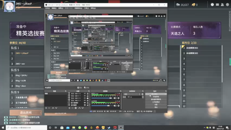Image resolution: width=231 pixels, height=130 pixels.
Task: Toggle visibility of the second text source
Action: click(85, 96)
